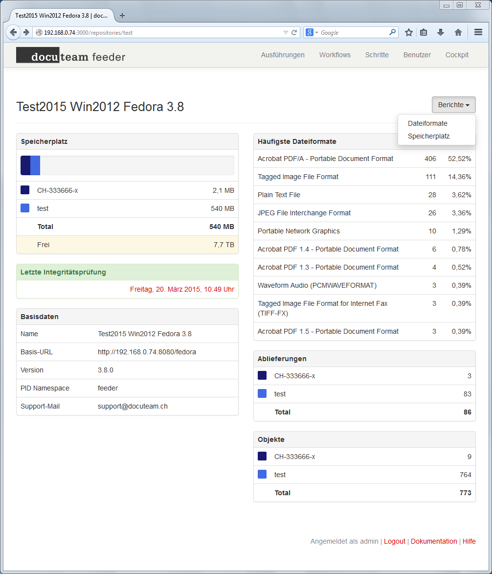Click the page title Test2015 Win2012 Fedora 3.8
492x574 pixels.
point(100,107)
